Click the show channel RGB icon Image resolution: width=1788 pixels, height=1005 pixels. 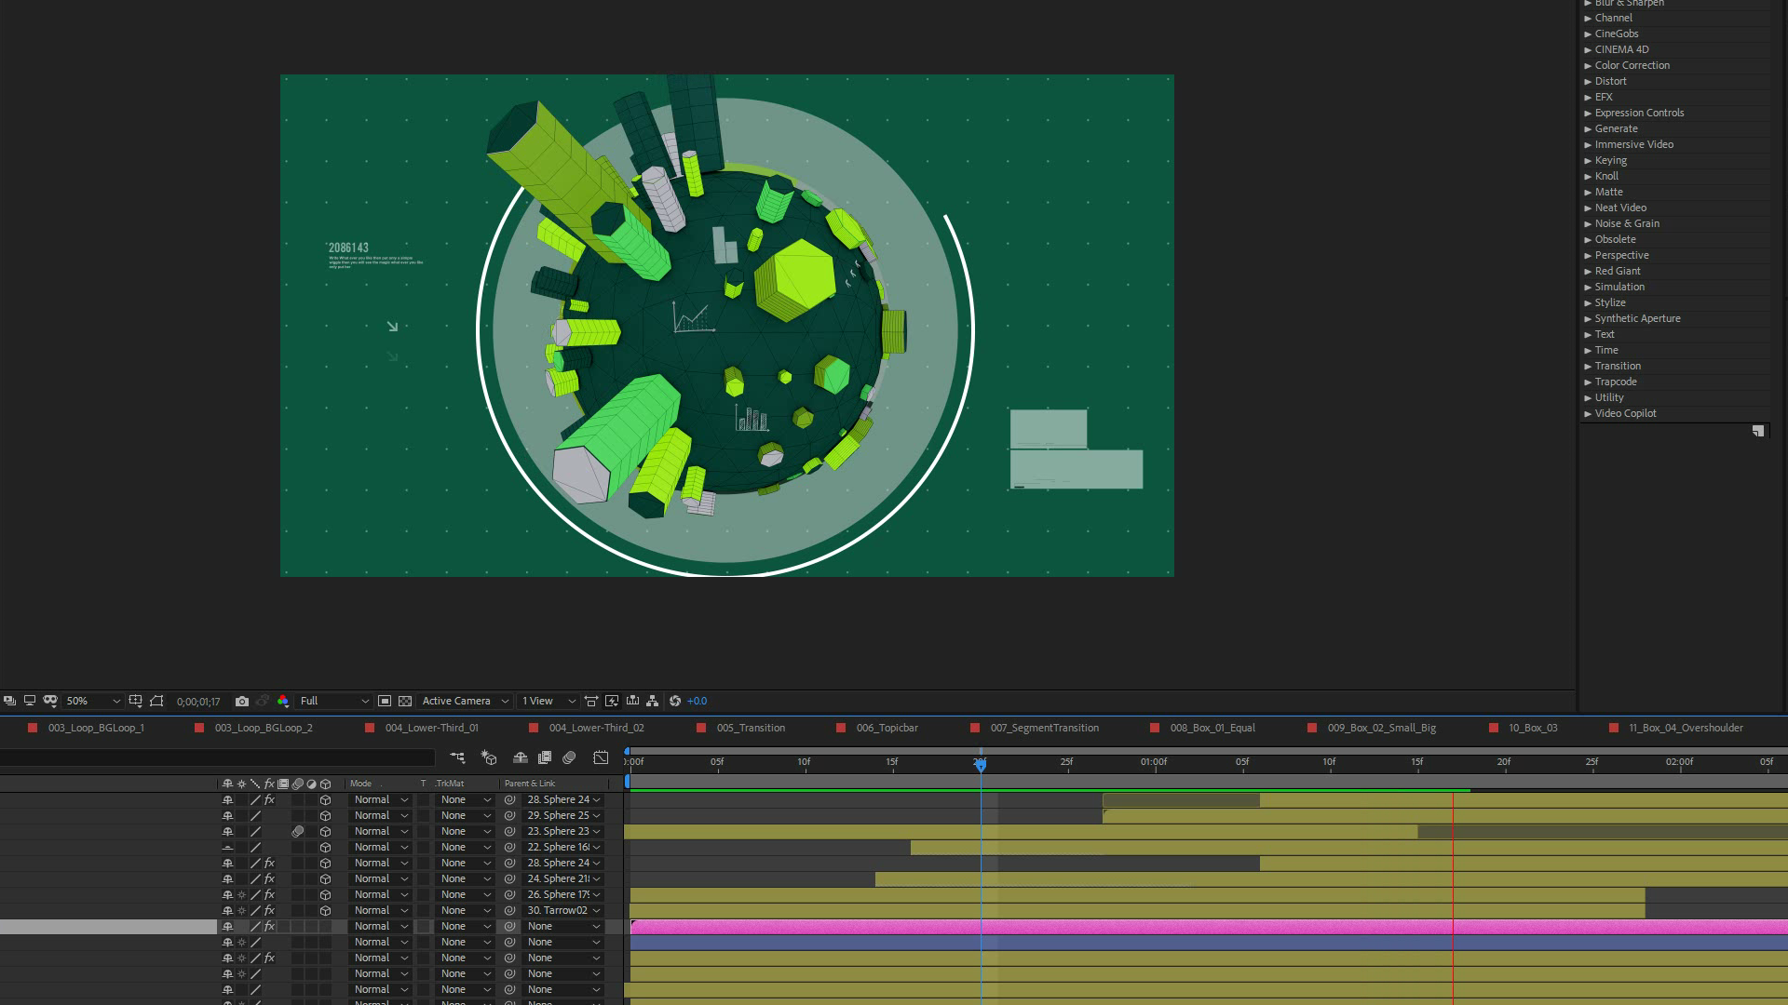pos(283,702)
